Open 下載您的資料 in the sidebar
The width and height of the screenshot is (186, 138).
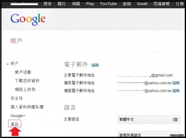point(27,81)
